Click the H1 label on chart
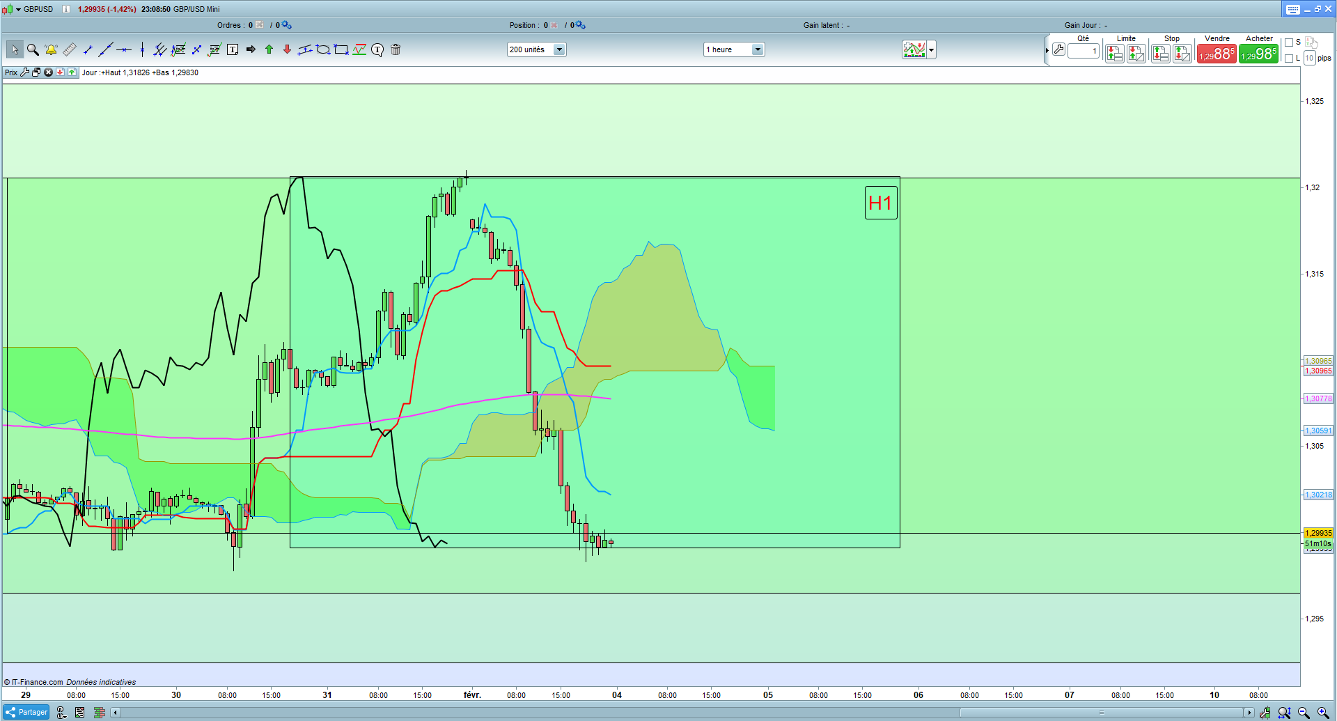This screenshot has width=1337, height=721. tap(881, 203)
